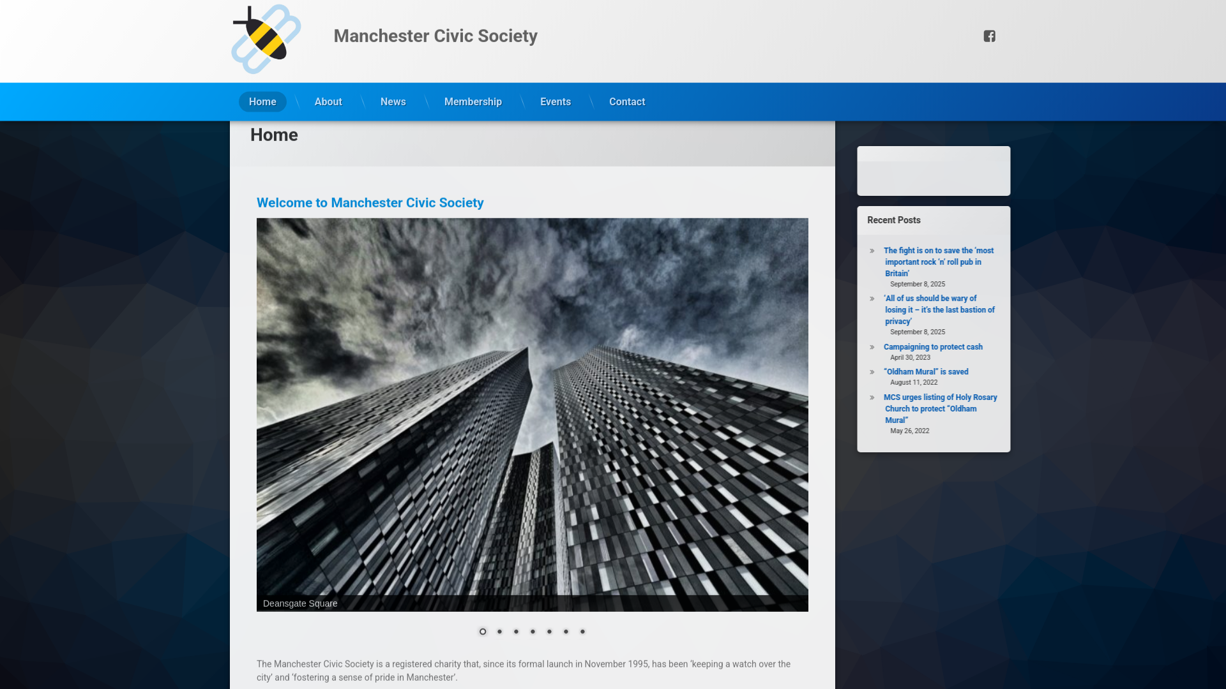Open the Facebook icon link
This screenshot has width=1226, height=689.
(989, 36)
